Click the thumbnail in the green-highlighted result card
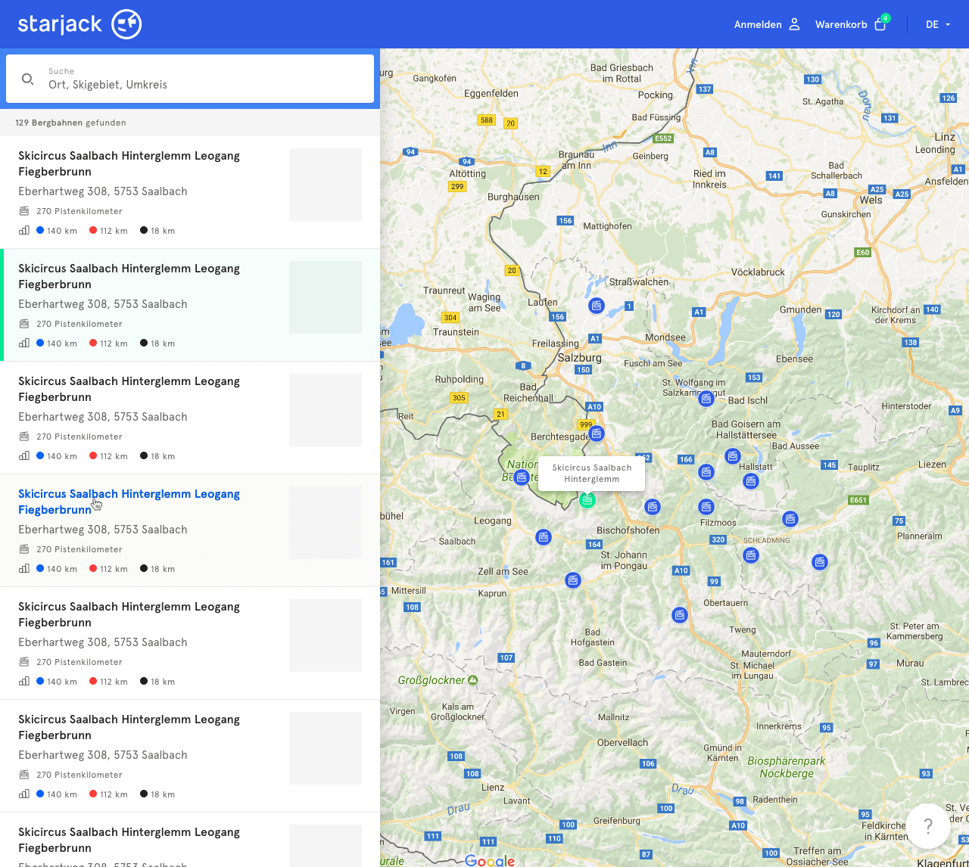Viewport: 969px width, 867px height. pyautogui.click(x=326, y=297)
